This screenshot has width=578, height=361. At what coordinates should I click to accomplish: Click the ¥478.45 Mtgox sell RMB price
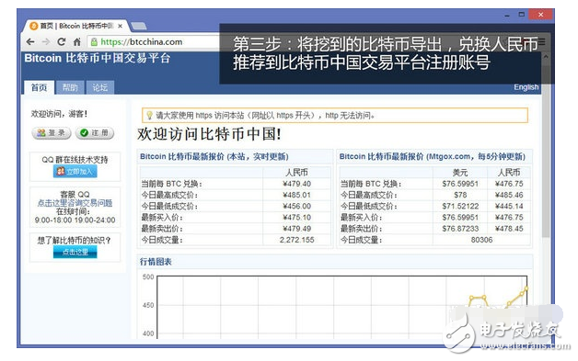(x=509, y=229)
